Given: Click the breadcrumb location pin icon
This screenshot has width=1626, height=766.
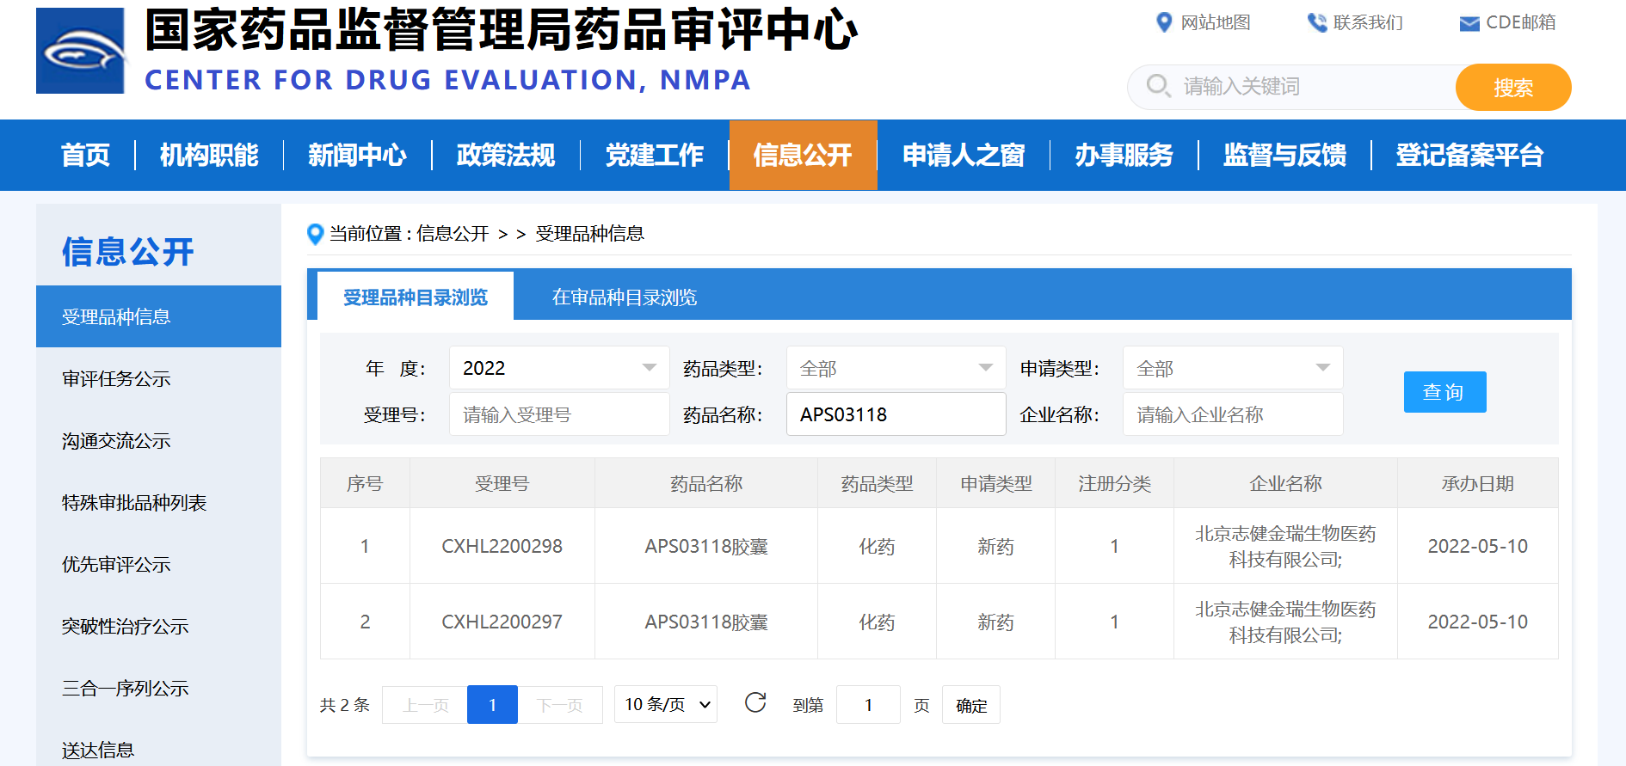Looking at the screenshot, I should tap(316, 234).
